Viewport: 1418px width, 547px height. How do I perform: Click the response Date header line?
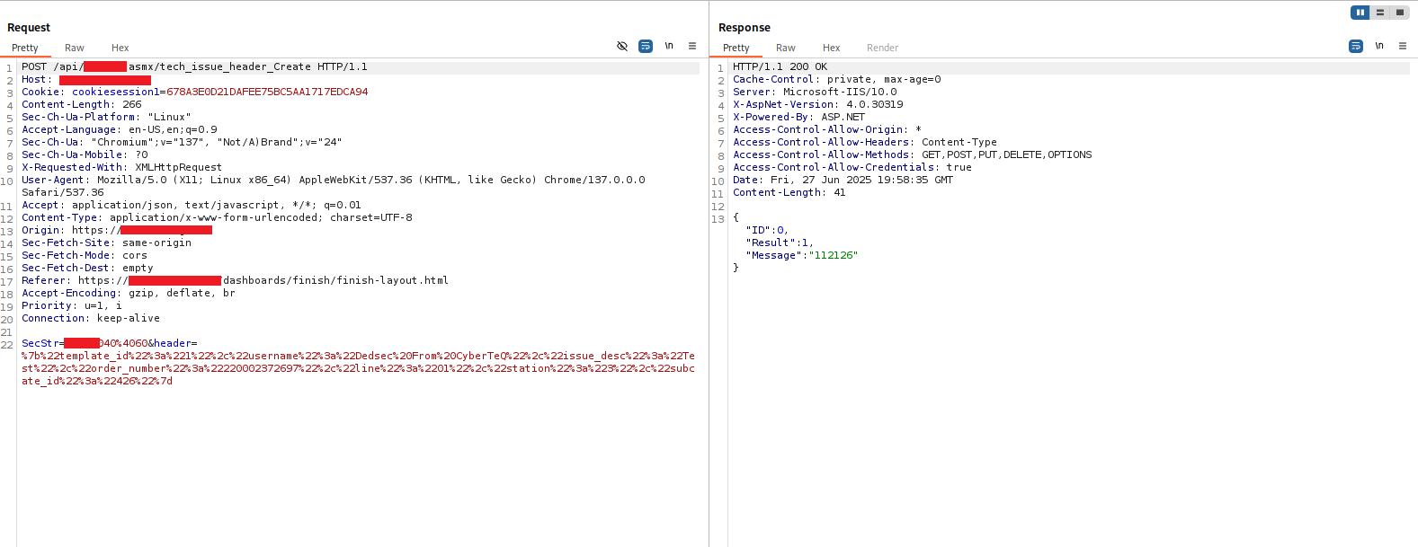click(x=843, y=180)
